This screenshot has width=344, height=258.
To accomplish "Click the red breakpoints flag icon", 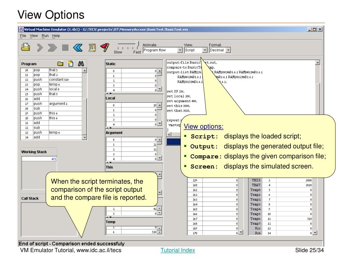I will [x=105, y=47].
